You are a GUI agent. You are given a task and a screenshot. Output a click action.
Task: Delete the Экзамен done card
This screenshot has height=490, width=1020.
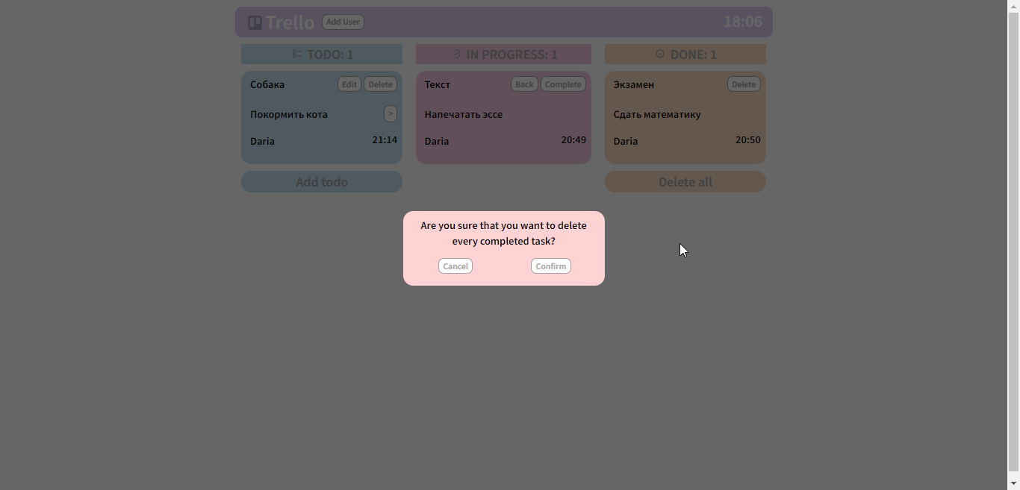(744, 84)
